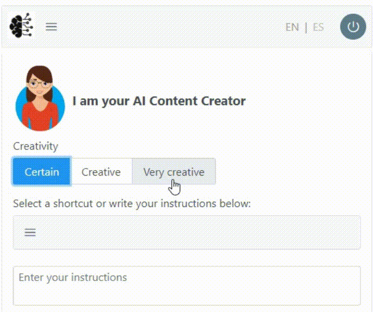The image size is (373, 312).
Task: Change the language to ES
Action: (318, 27)
